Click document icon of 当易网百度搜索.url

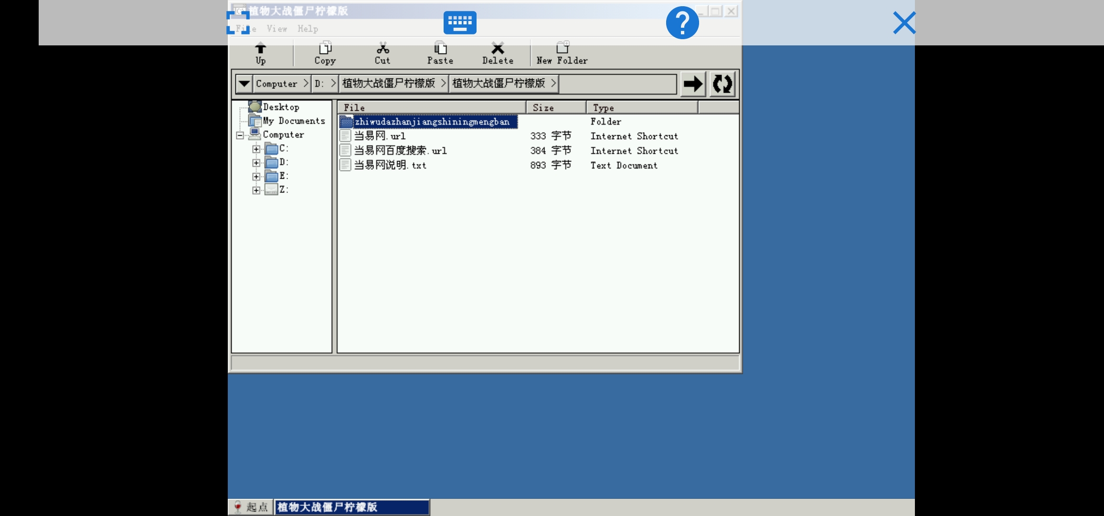[x=345, y=150]
